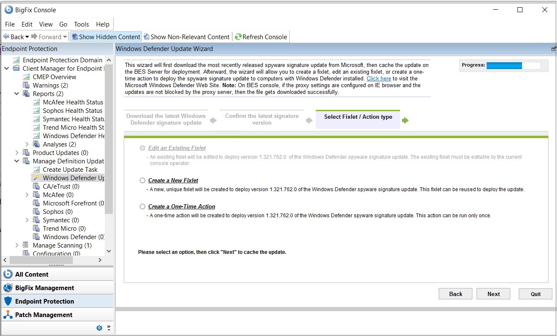Open the View menu
Screen dimensions: 557x336
[x=46, y=24]
